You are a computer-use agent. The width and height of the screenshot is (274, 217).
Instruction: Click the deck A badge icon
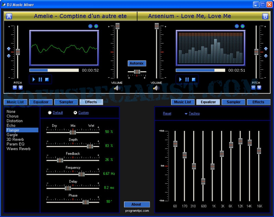(9, 16)
